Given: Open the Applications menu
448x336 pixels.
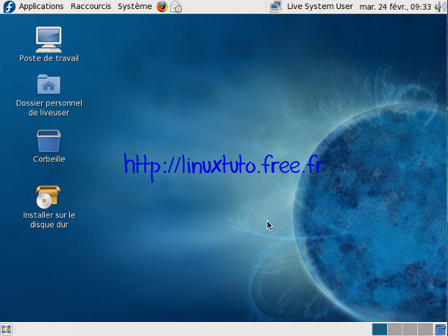Looking at the screenshot, I should point(41,6).
